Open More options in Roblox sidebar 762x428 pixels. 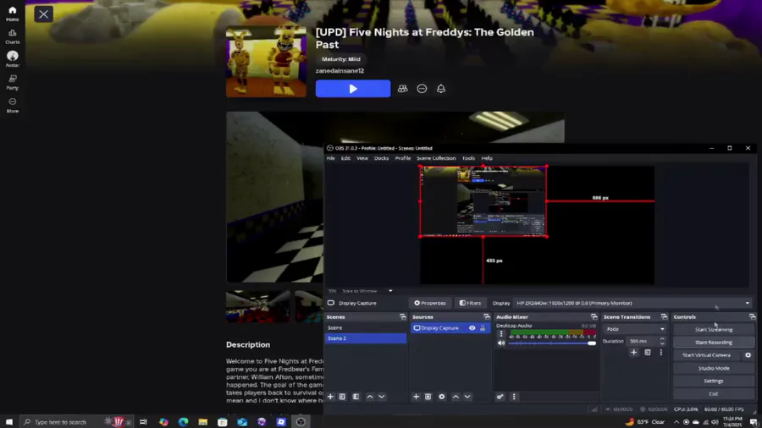click(12, 105)
